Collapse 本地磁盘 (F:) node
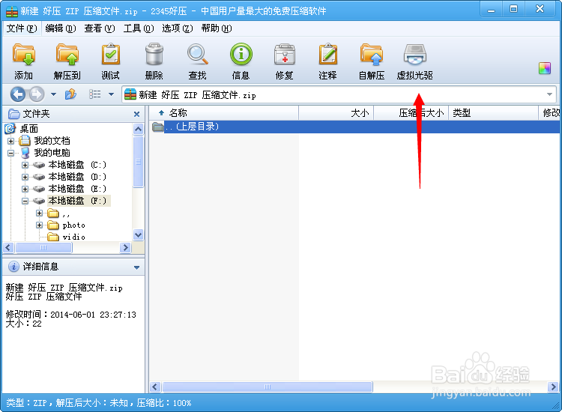Screen dimensions: 562x412 tap(25, 201)
